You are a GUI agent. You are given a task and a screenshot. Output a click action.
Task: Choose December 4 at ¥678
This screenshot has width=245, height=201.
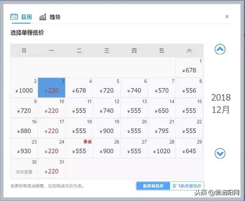click(x=79, y=88)
